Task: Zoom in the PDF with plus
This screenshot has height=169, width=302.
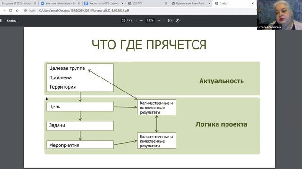Action: pyautogui.click(x=159, y=21)
